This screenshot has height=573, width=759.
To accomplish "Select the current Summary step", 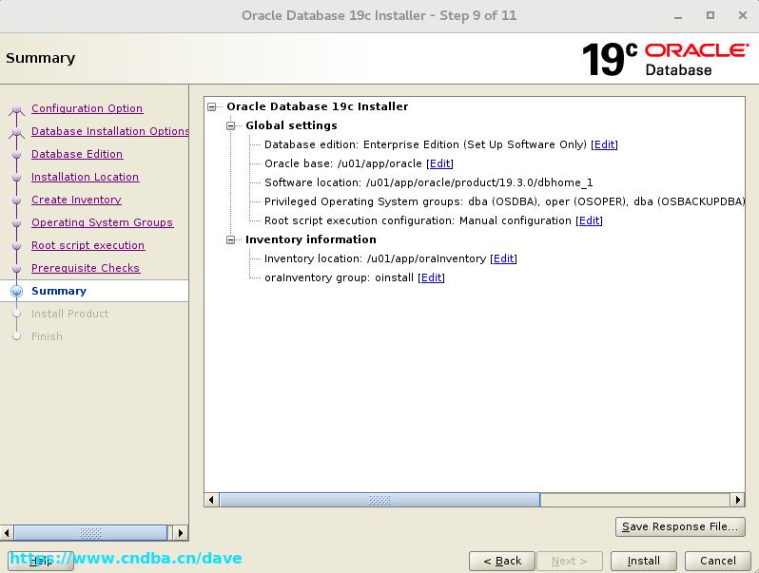I will pyautogui.click(x=59, y=291).
